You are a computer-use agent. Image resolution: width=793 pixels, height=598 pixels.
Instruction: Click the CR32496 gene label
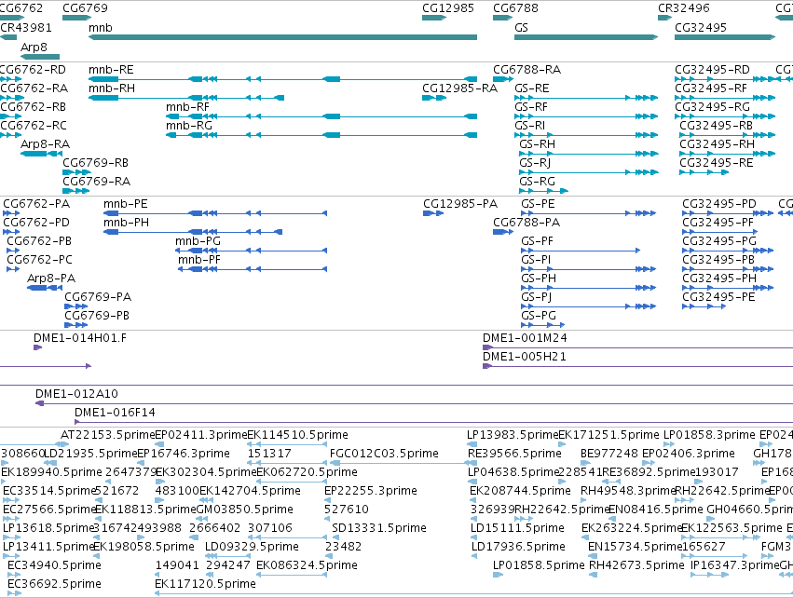coord(684,8)
